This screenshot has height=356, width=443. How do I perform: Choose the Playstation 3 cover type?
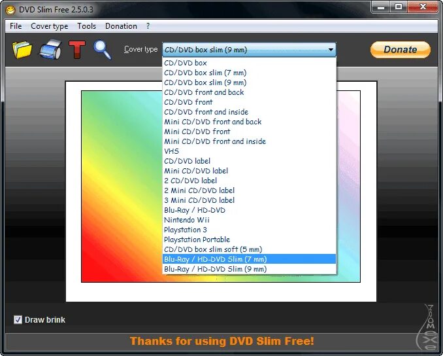(249, 230)
